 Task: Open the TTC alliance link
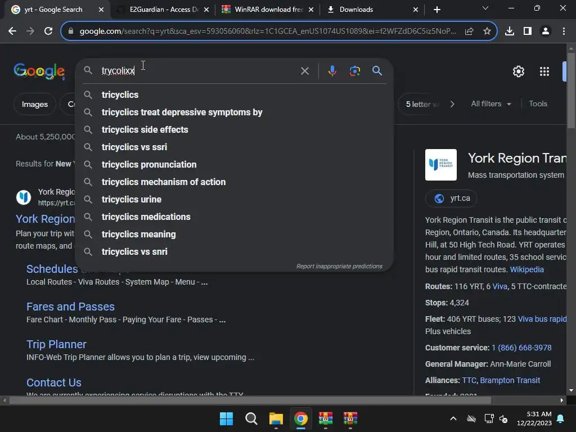469,381
